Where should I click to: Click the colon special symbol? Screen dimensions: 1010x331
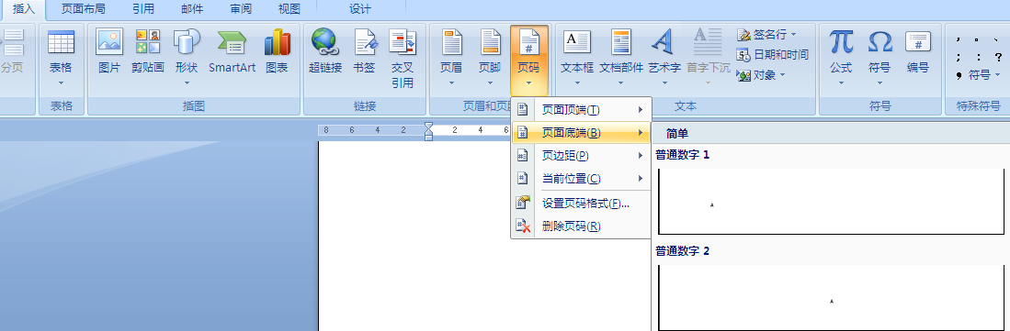(x=979, y=57)
